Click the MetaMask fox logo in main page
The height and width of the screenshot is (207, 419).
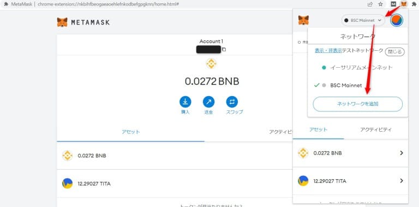pyautogui.click(x=62, y=22)
